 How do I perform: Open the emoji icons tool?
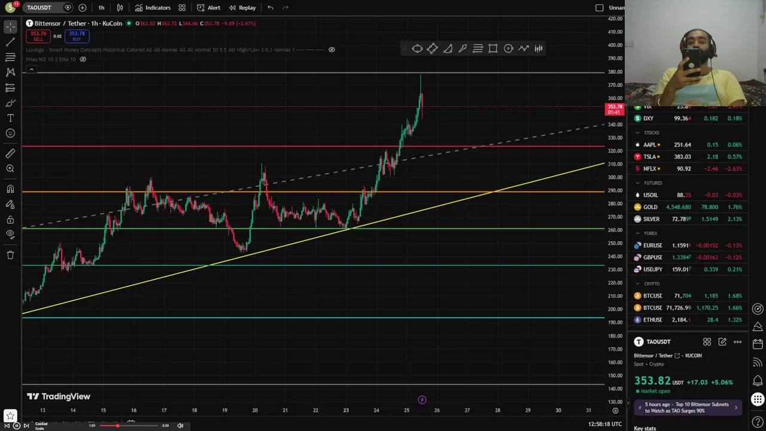[10, 133]
